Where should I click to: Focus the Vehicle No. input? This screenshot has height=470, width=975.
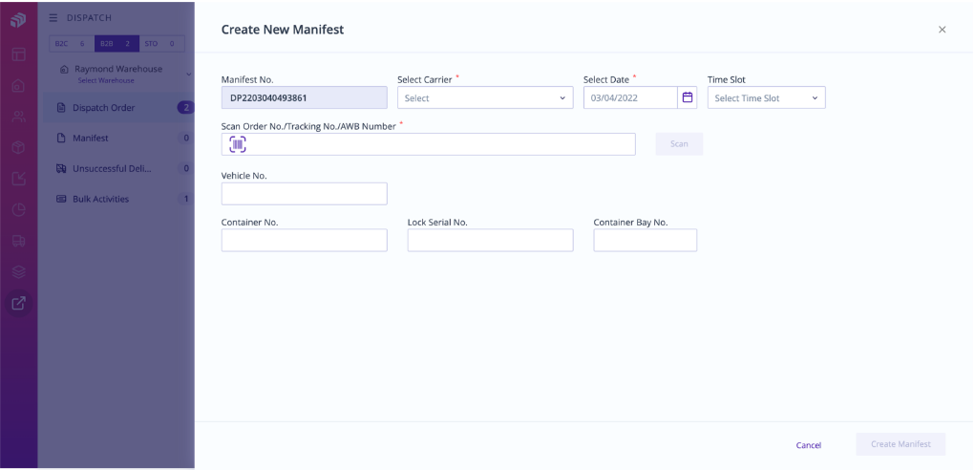coord(304,193)
